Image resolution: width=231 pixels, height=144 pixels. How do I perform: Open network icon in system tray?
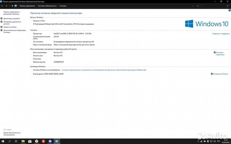(211, 141)
